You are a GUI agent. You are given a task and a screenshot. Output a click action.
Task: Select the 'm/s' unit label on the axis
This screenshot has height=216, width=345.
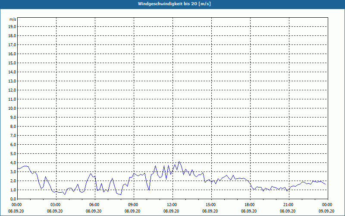pyautogui.click(x=13, y=19)
